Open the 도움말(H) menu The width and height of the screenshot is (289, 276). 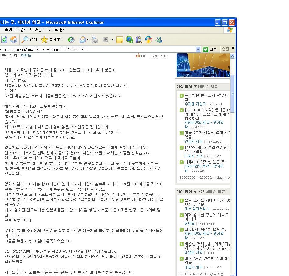click(x=56, y=30)
